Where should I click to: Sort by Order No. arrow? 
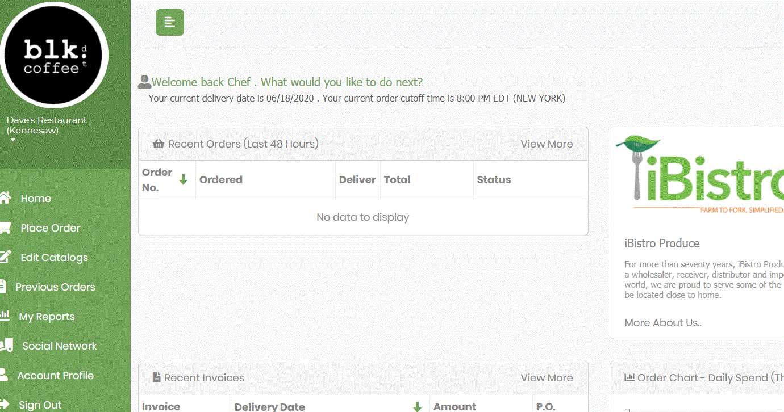(x=183, y=180)
